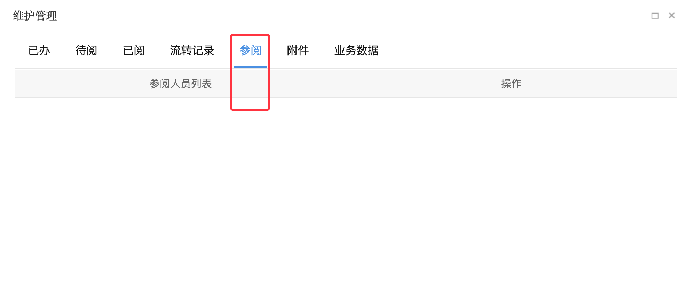Maximize the 维护管理 dialog window
Image resolution: width=678 pixels, height=304 pixels.
[655, 16]
